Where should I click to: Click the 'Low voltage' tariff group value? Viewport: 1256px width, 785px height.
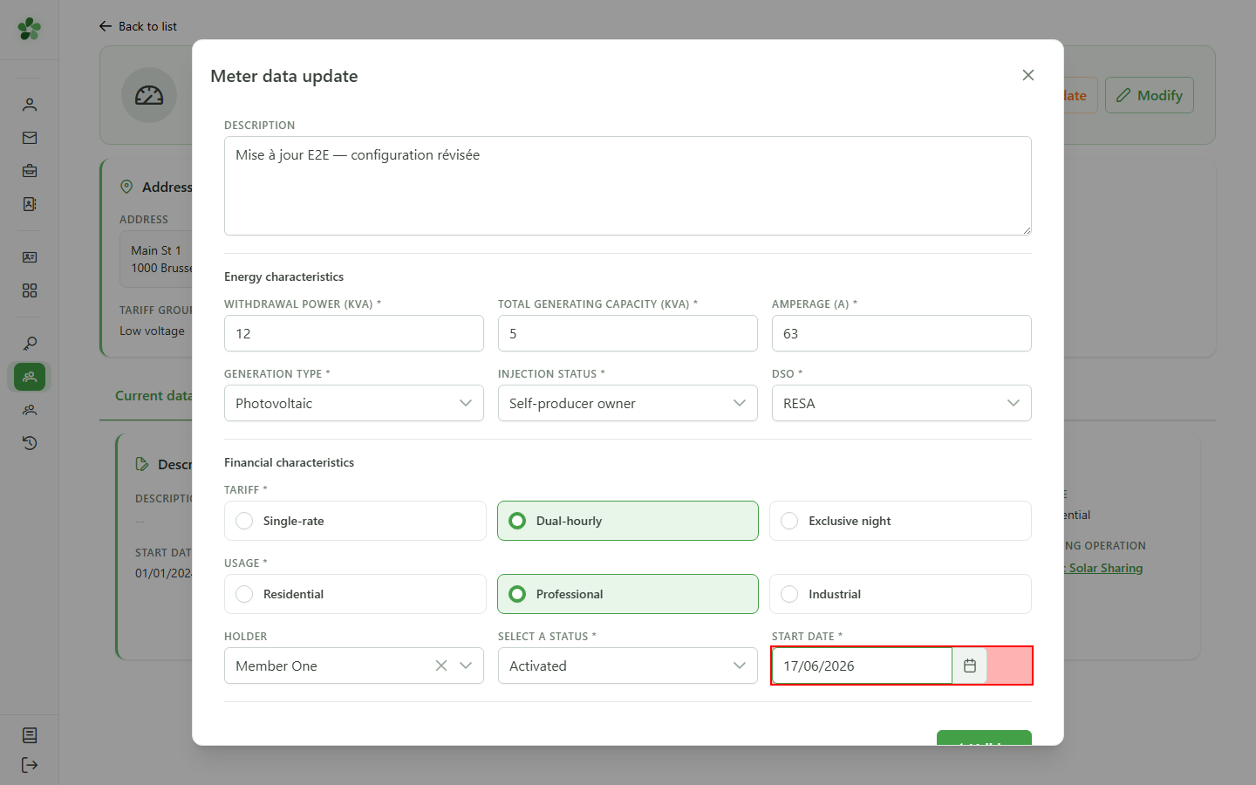tap(153, 331)
